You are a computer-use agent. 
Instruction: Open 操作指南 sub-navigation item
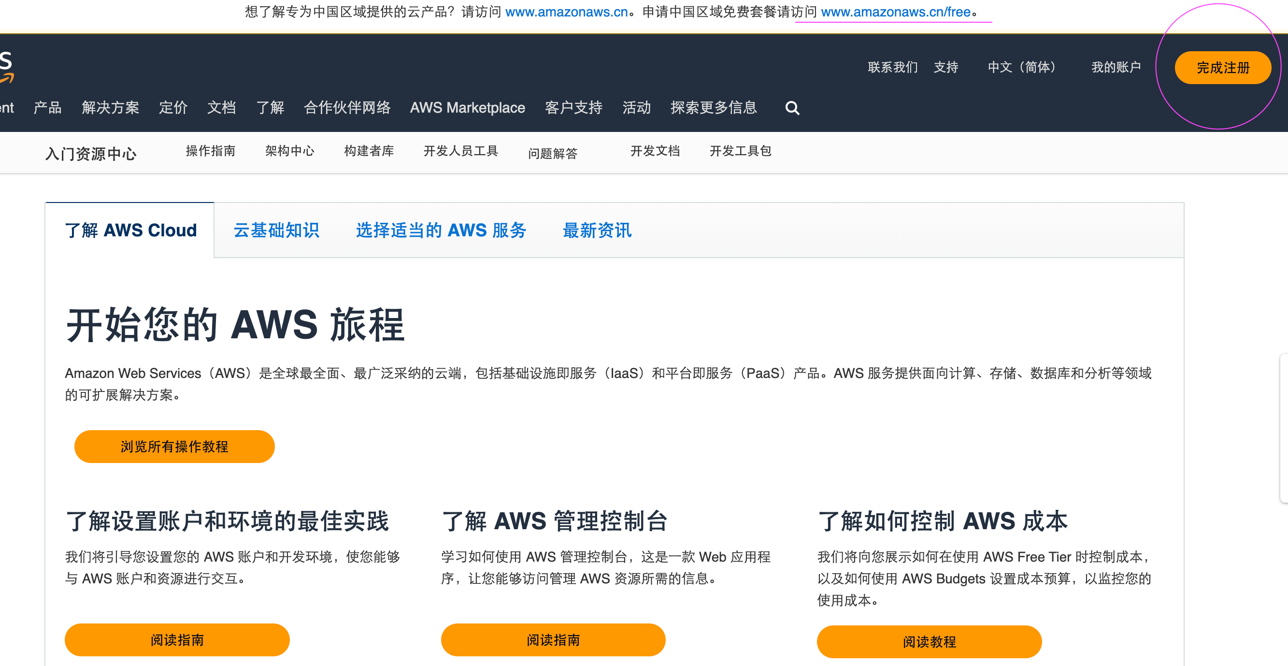(211, 151)
